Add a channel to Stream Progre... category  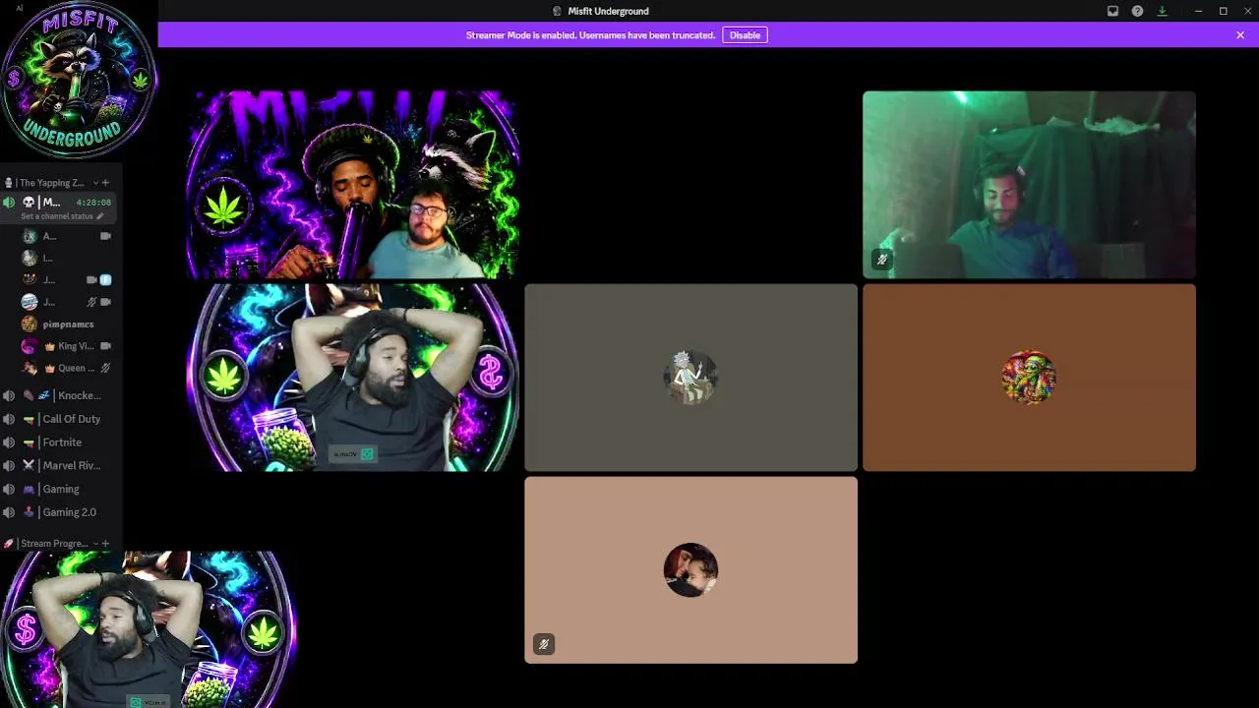(x=105, y=544)
